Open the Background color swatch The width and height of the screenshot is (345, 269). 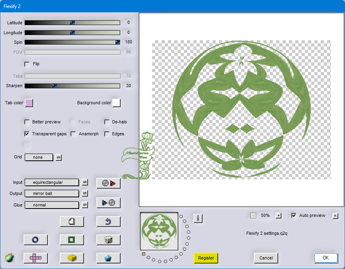[117, 103]
